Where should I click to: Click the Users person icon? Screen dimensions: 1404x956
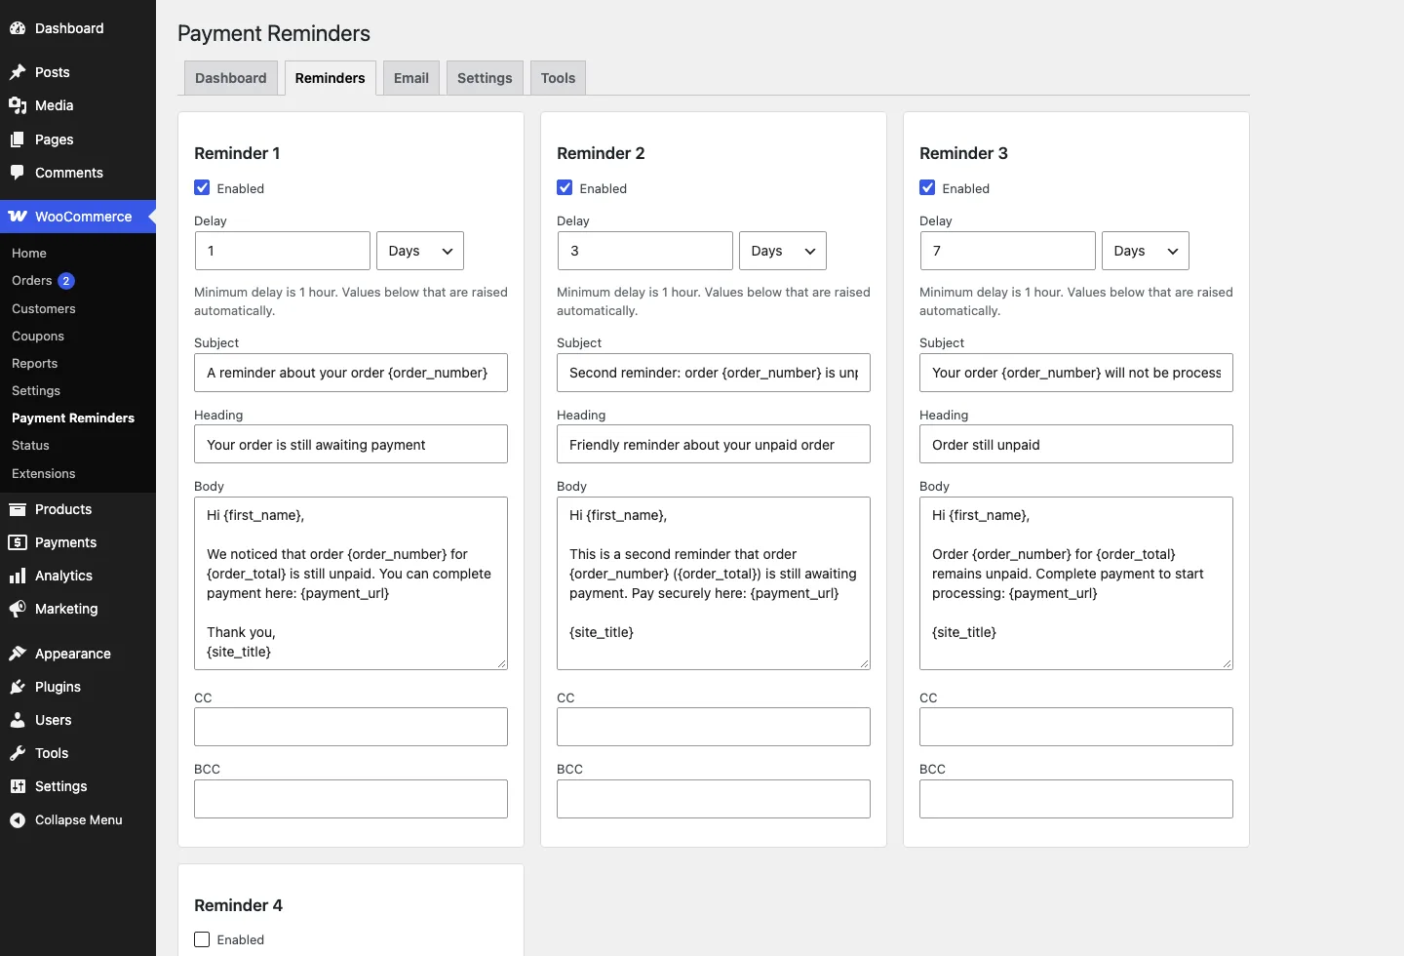(18, 720)
